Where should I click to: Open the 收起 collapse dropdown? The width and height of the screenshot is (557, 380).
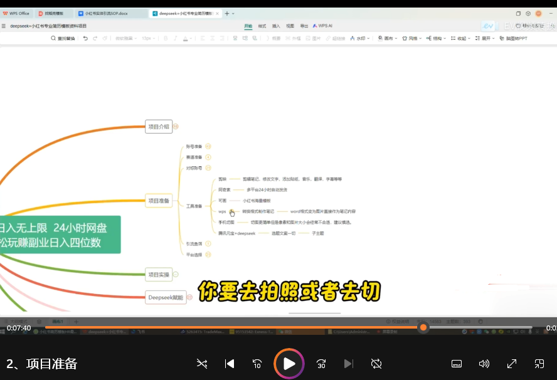460,38
